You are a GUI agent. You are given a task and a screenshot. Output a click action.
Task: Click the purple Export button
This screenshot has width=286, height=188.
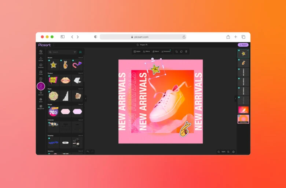click(243, 45)
